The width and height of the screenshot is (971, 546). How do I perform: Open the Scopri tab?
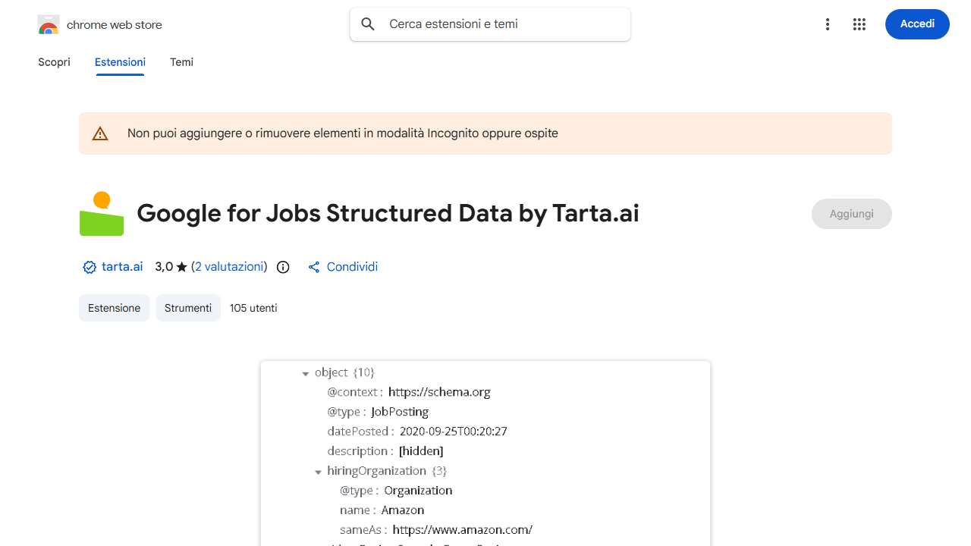click(54, 62)
